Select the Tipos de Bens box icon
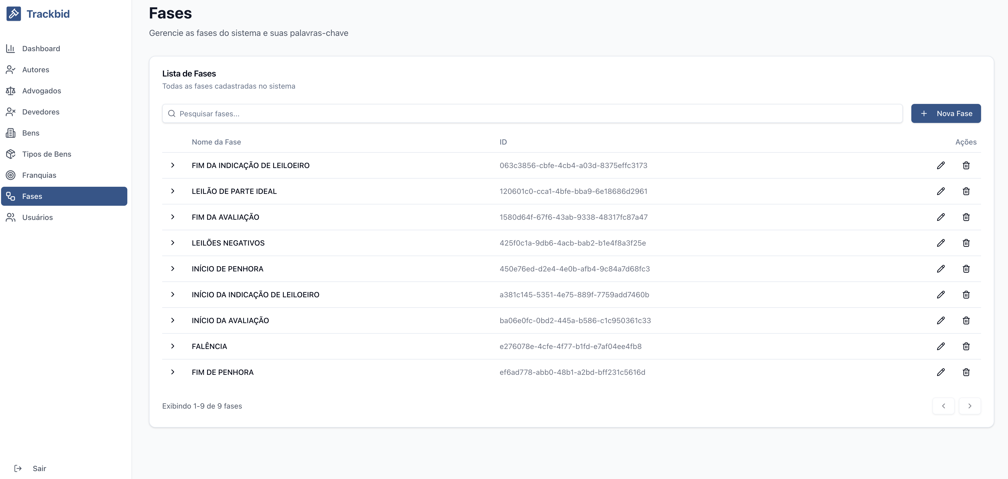1008x479 pixels. tap(11, 154)
